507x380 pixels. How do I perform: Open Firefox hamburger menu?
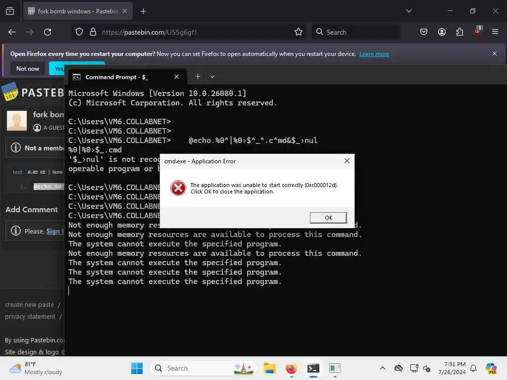point(495,32)
